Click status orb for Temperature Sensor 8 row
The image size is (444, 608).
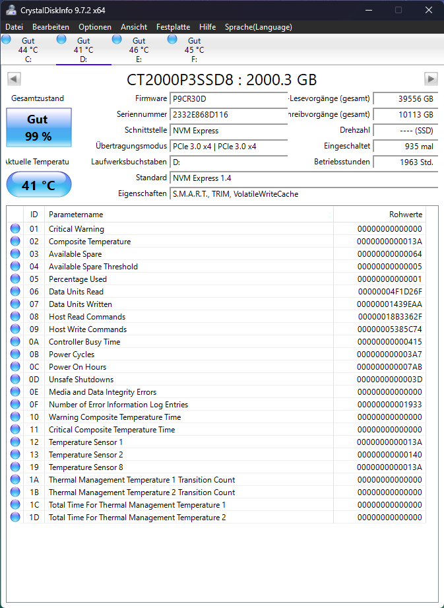(x=15, y=467)
